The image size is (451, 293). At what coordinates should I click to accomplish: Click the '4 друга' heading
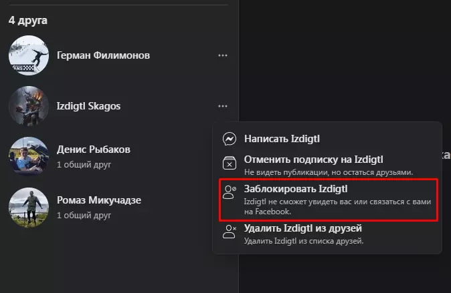28,21
